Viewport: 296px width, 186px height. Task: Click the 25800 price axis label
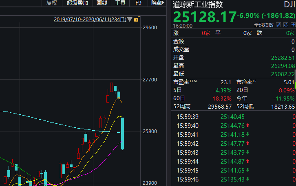[150, 131]
